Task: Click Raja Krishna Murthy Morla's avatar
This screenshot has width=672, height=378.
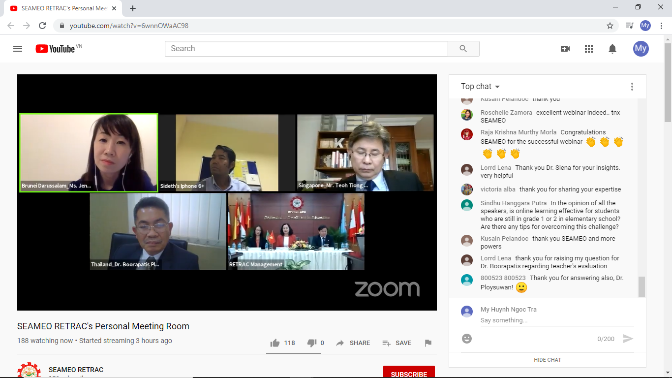Action: pos(467,134)
